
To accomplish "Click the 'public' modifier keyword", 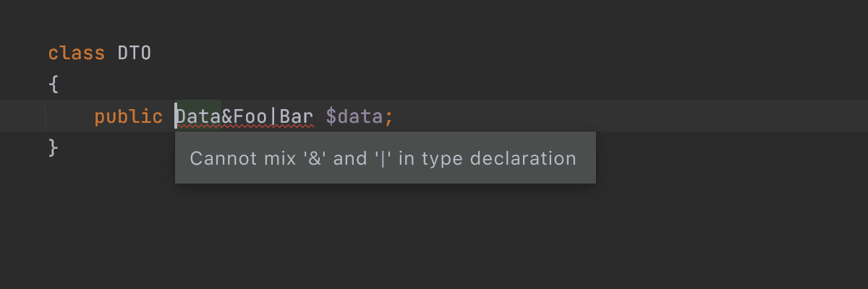I will (129, 116).
